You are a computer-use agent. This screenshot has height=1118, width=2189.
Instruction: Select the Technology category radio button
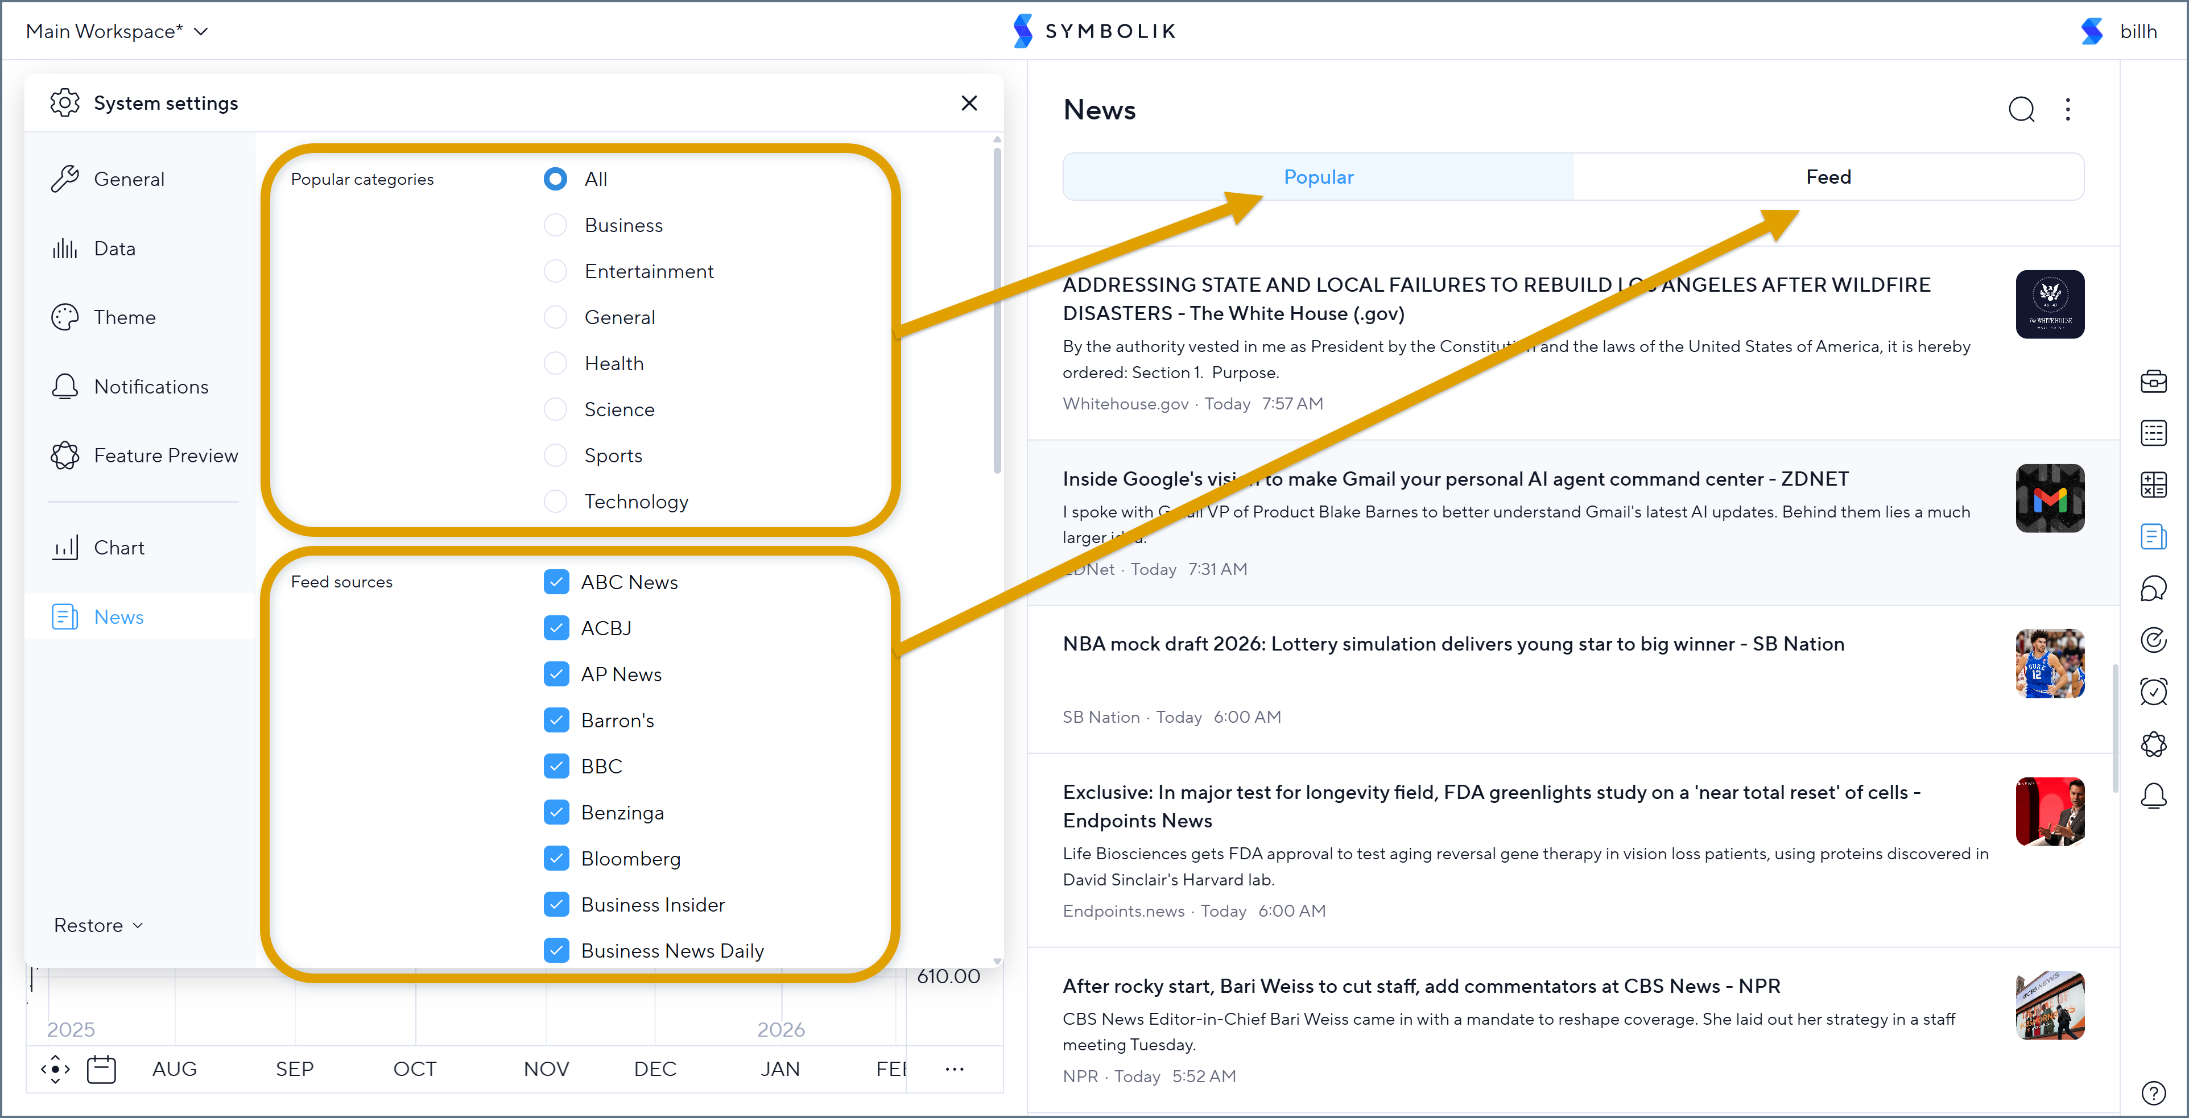pyautogui.click(x=555, y=501)
